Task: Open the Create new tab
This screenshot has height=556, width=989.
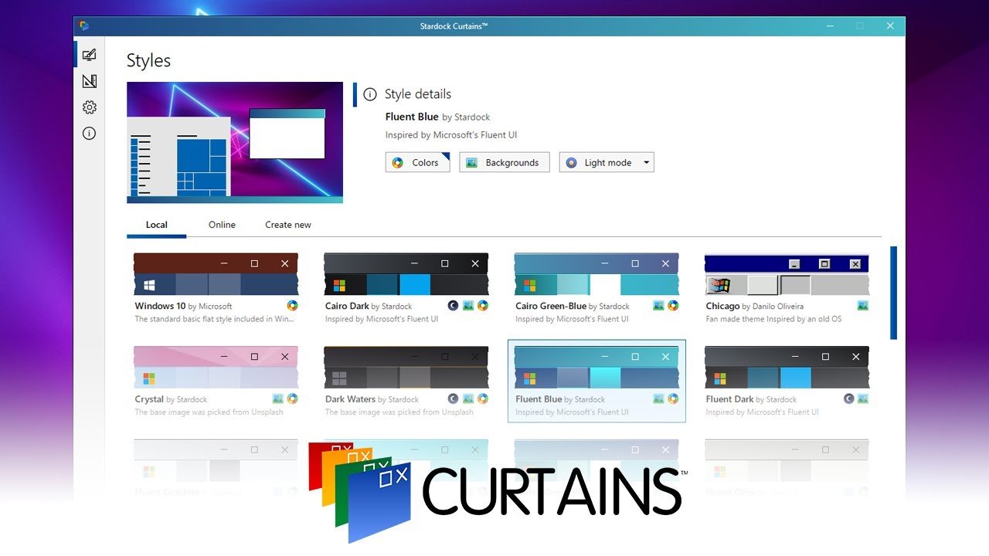Action: (x=288, y=225)
